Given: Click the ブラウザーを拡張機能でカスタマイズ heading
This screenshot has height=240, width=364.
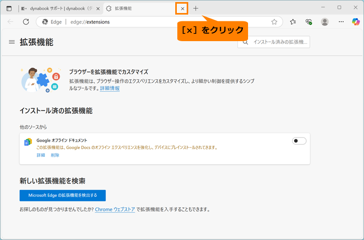Looking at the screenshot, I should [x=109, y=72].
